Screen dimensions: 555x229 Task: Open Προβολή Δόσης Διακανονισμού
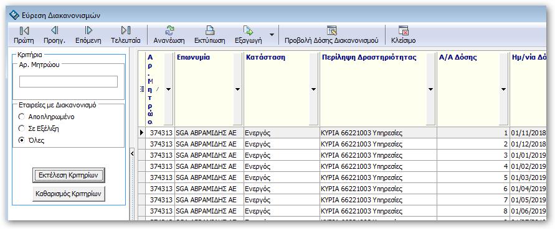click(x=331, y=35)
